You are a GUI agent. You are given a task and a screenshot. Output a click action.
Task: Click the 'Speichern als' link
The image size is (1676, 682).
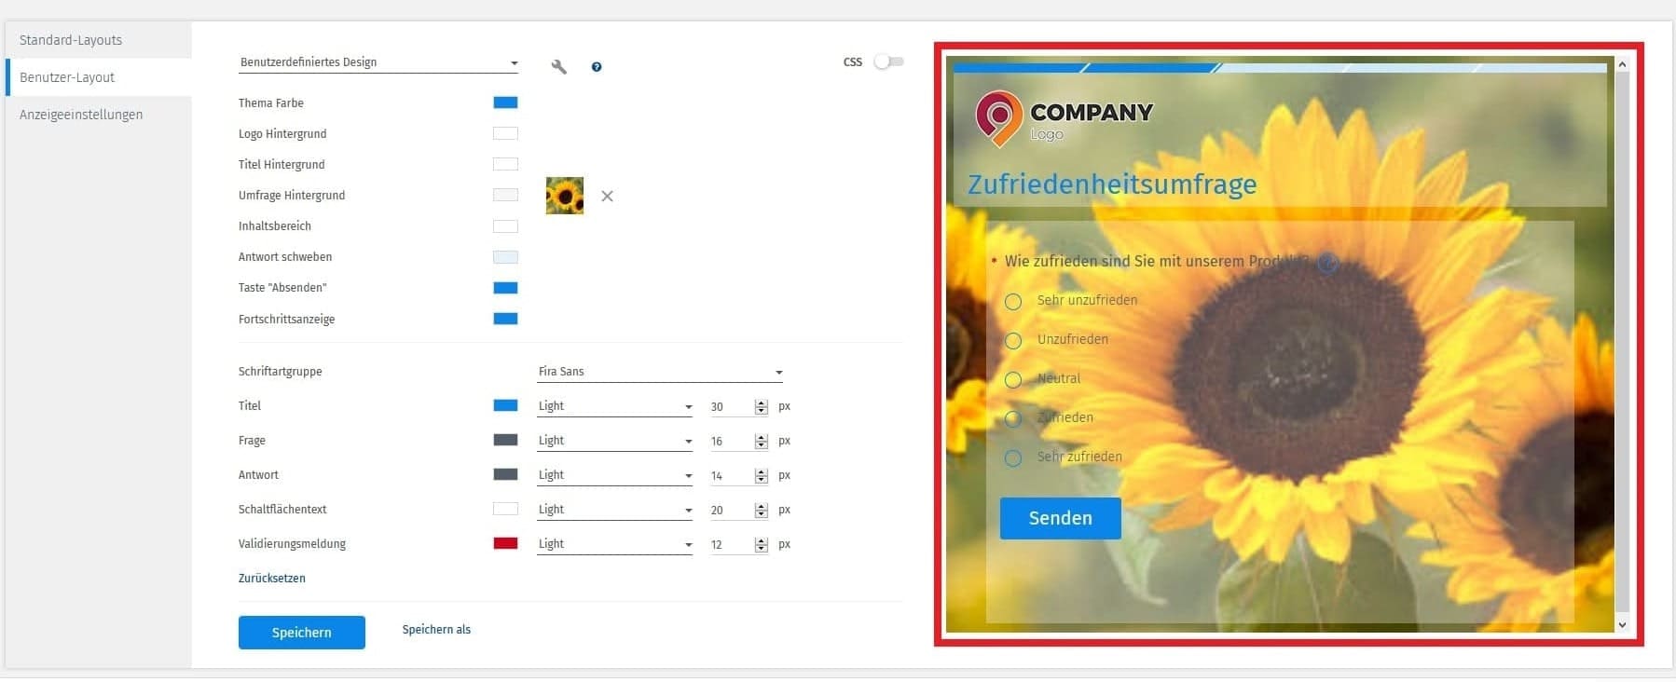pyautogui.click(x=436, y=630)
